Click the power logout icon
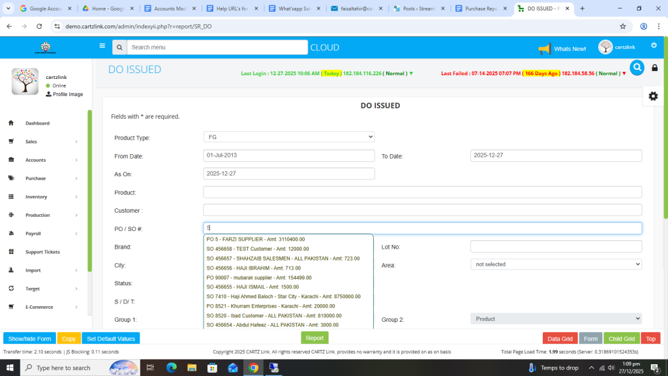 click(654, 45)
